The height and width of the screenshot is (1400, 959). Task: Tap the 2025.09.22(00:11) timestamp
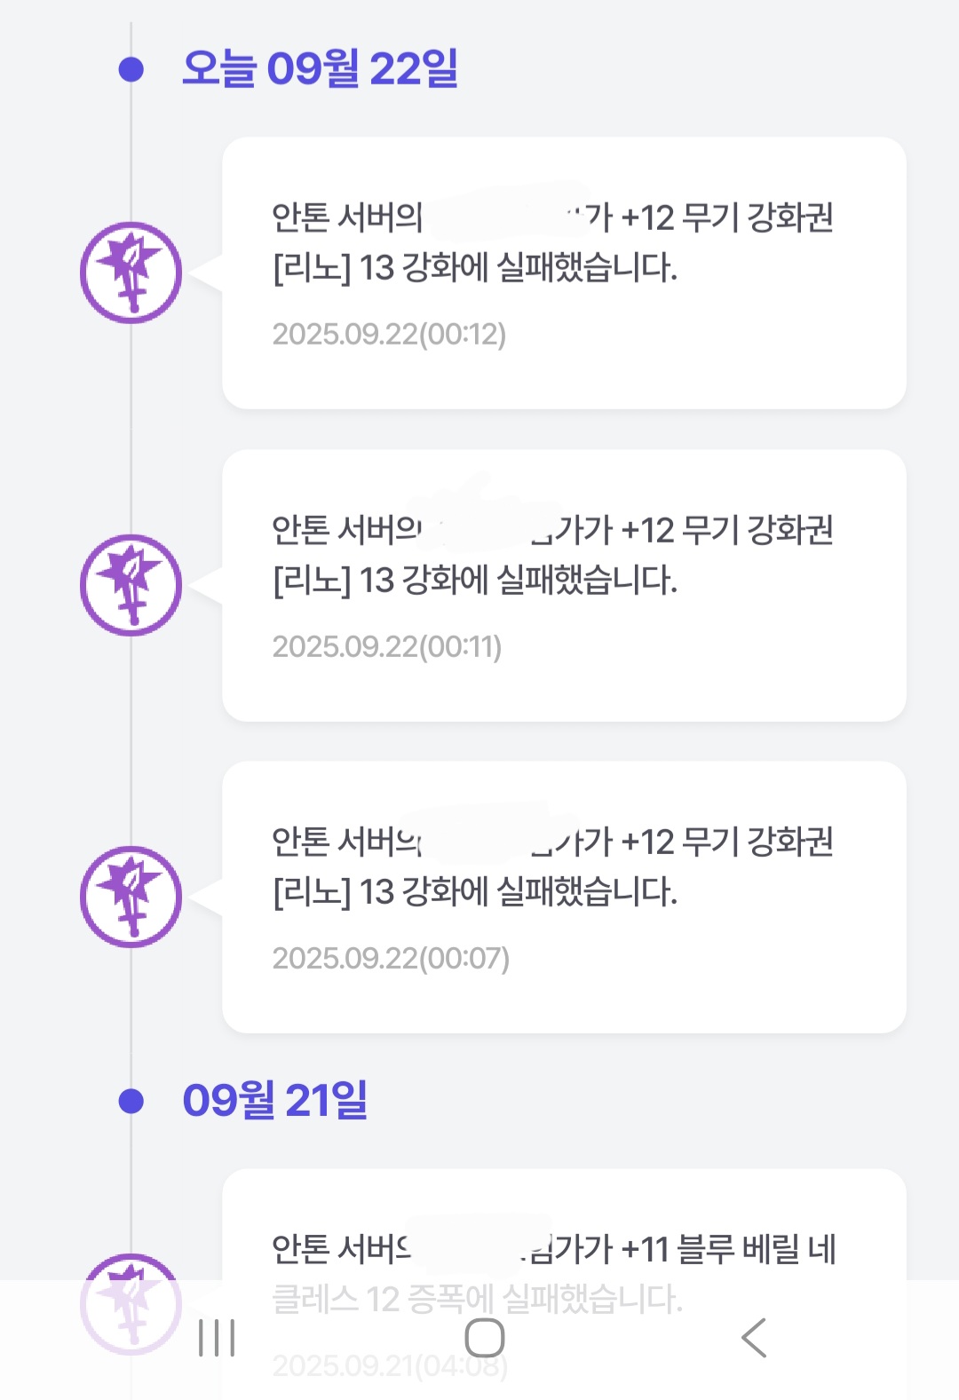(387, 647)
